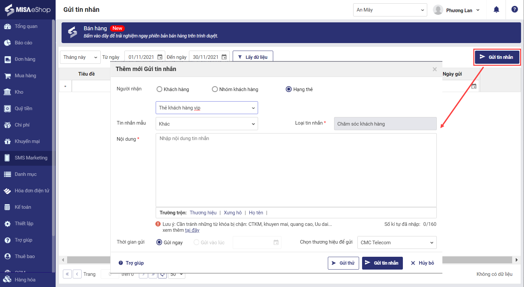Viewport: 524px width, 287px height.
Task: Choose the Gửi vào lúc radio option
Action: 196,242
